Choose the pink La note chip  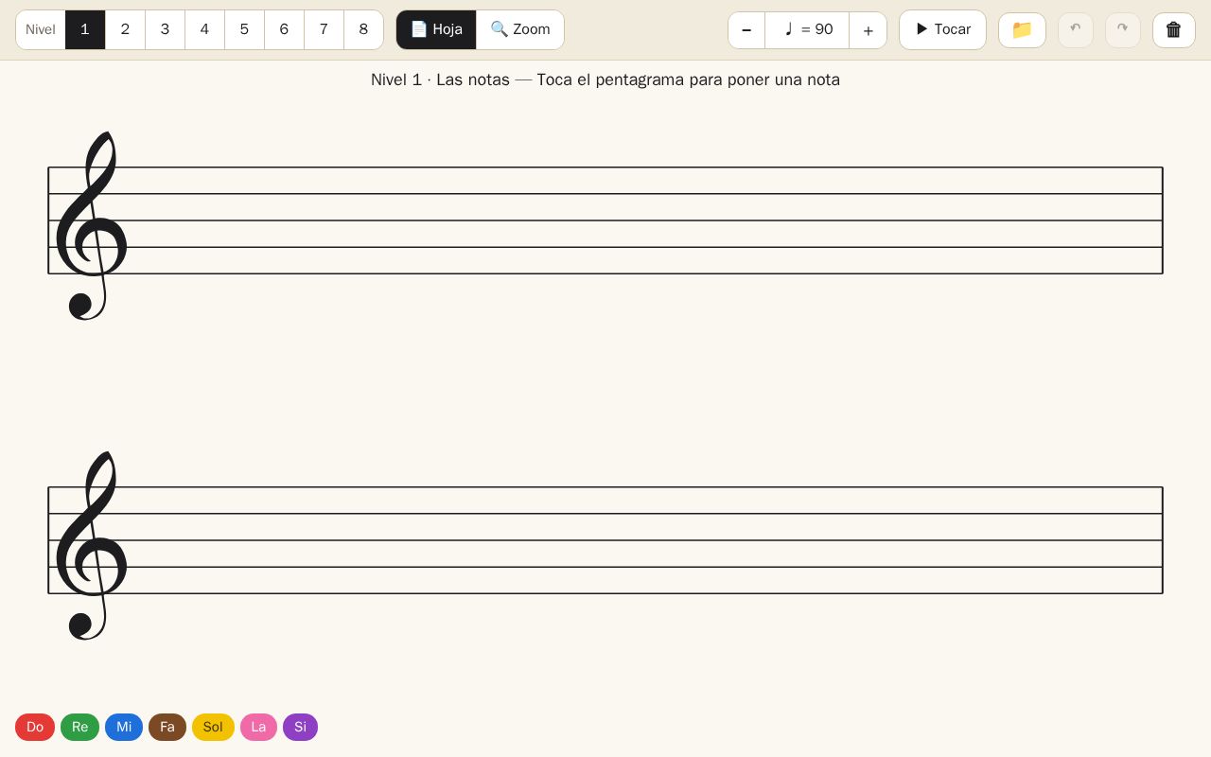click(x=258, y=728)
